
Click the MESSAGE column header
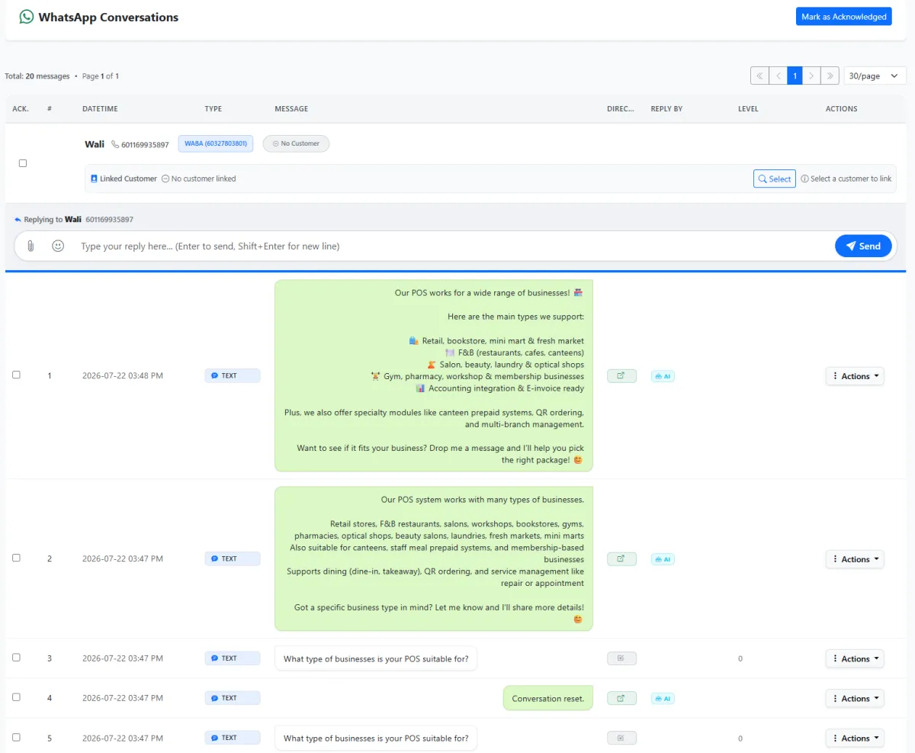pyautogui.click(x=291, y=109)
